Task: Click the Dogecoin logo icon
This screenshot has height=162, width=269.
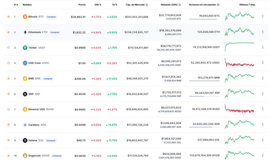Action: coord(25,156)
